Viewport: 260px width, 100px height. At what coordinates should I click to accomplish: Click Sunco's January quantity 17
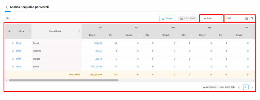(x=116, y=67)
